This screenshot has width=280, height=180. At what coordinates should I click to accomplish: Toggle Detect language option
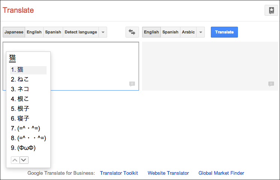pos(81,32)
